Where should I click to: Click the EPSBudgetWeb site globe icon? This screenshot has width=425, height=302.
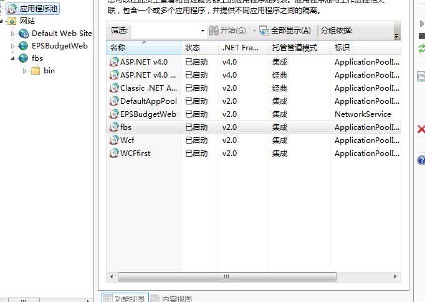(x=24, y=46)
